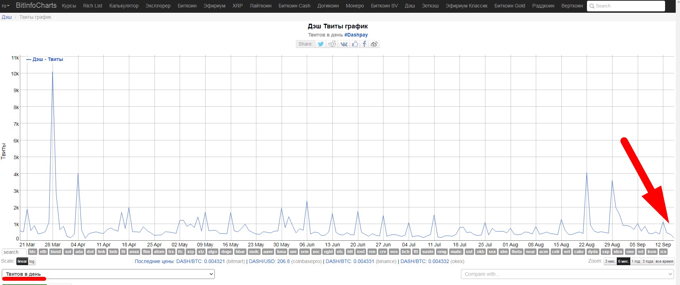The image size is (680, 285).
Task: Go to Монеро in the navigation bar
Action: [x=355, y=6]
